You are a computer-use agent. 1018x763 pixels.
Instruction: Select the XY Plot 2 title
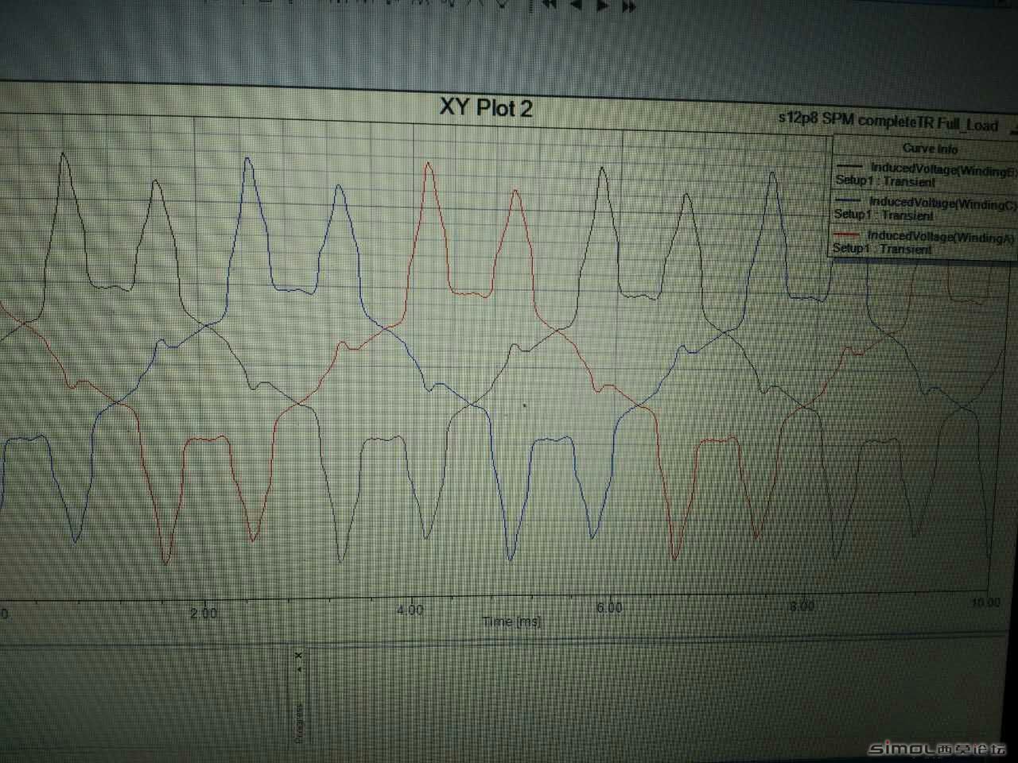click(486, 107)
